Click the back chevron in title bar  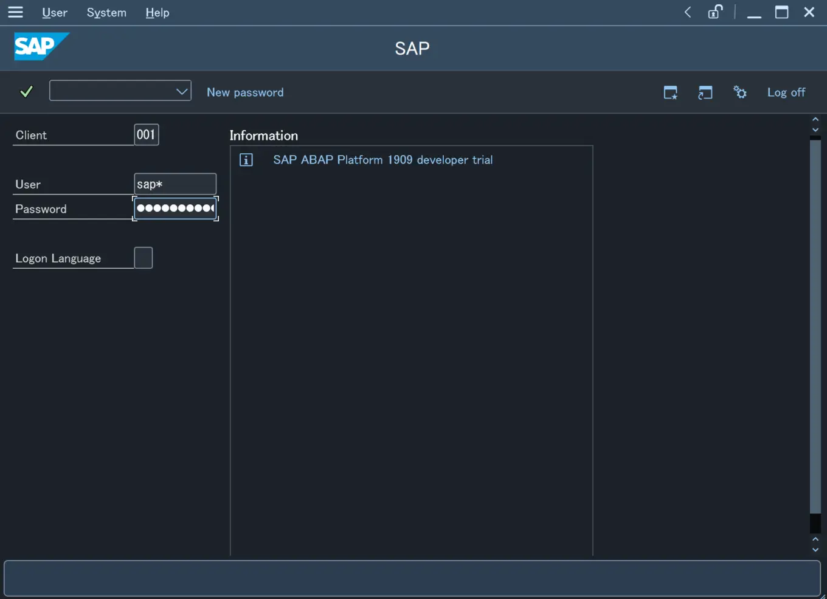pyautogui.click(x=688, y=12)
